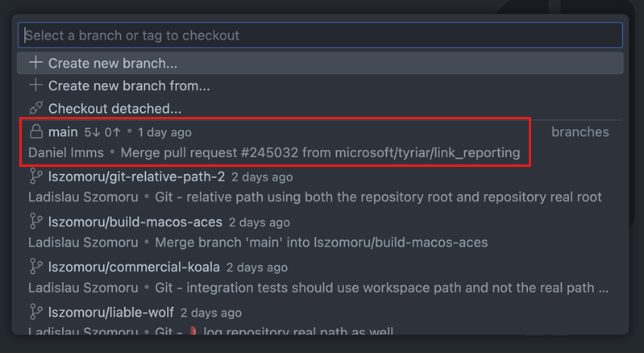Screen dimensions: 644x353
Task: Checkout the main branch
Action: (63, 131)
